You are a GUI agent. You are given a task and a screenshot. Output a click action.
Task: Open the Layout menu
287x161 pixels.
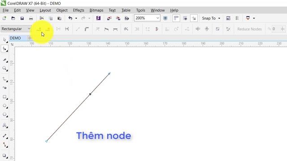[45, 10]
